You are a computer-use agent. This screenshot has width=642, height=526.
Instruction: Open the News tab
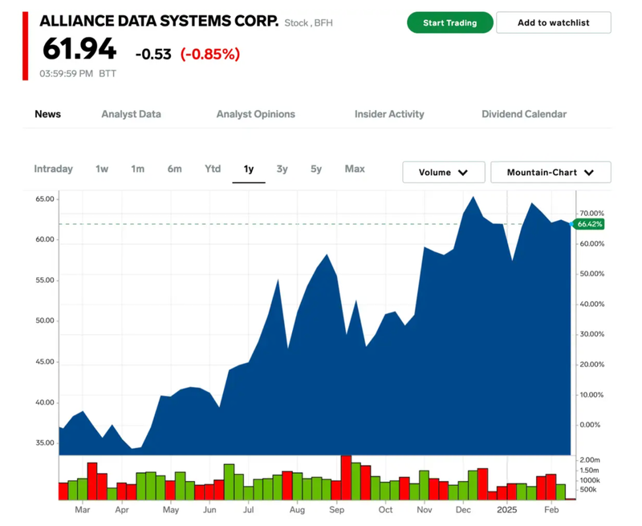click(47, 114)
